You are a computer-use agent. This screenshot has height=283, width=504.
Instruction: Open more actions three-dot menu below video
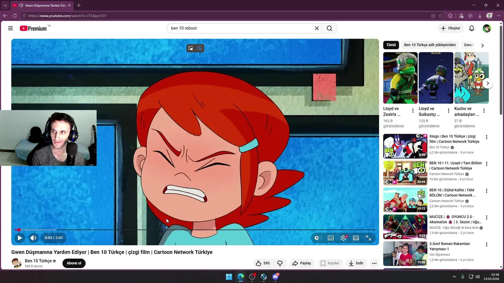(x=374, y=263)
